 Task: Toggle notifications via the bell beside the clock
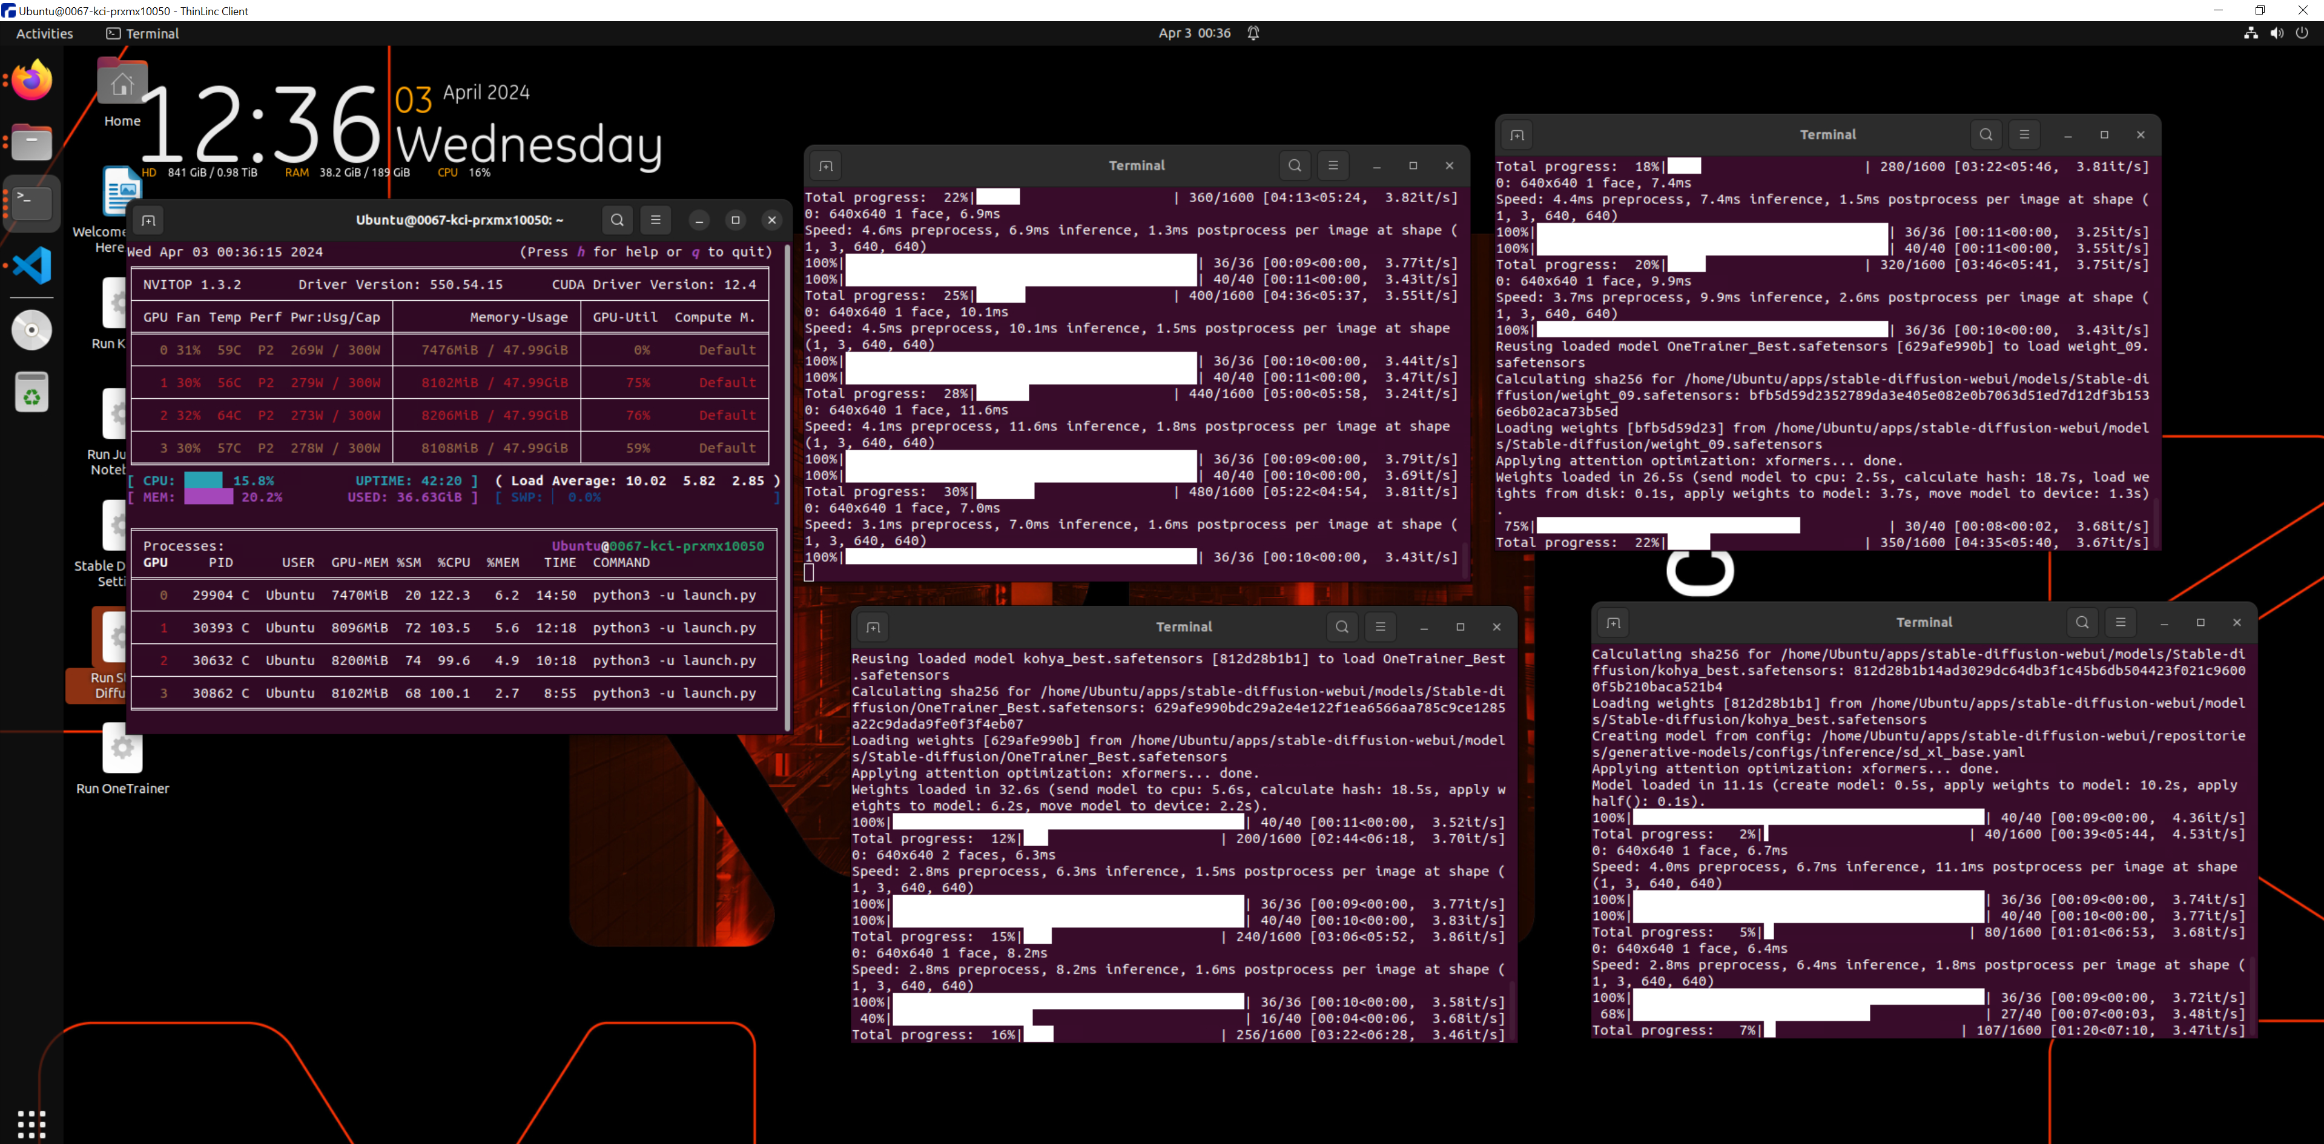click(x=1253, y=33)
